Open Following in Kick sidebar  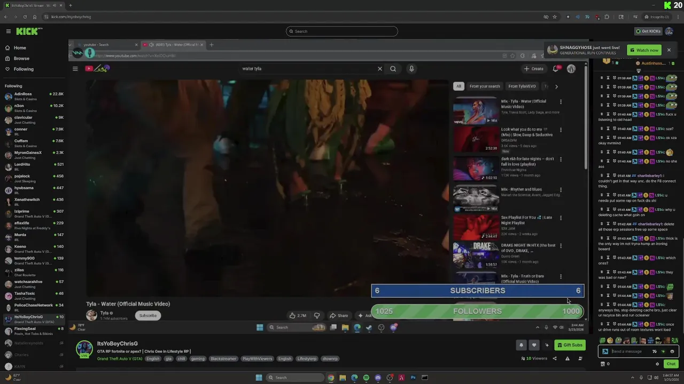[24, 69]
